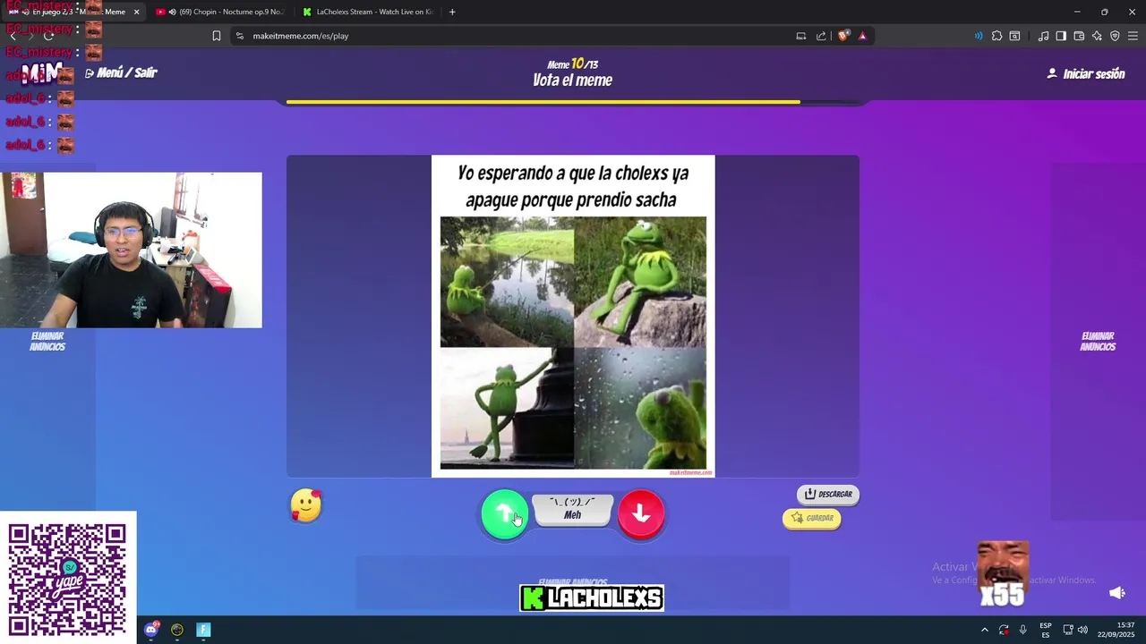Viewport: 1146px width, 644px height.
Task: Open Leo AI sparkle icon
Action: [1097, 36]
